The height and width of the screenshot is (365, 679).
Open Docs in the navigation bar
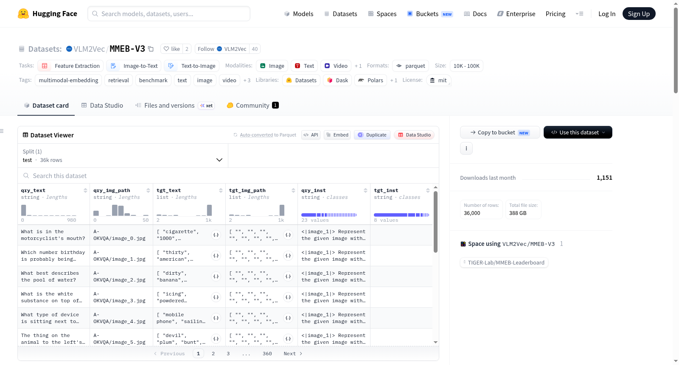[475, 14]
